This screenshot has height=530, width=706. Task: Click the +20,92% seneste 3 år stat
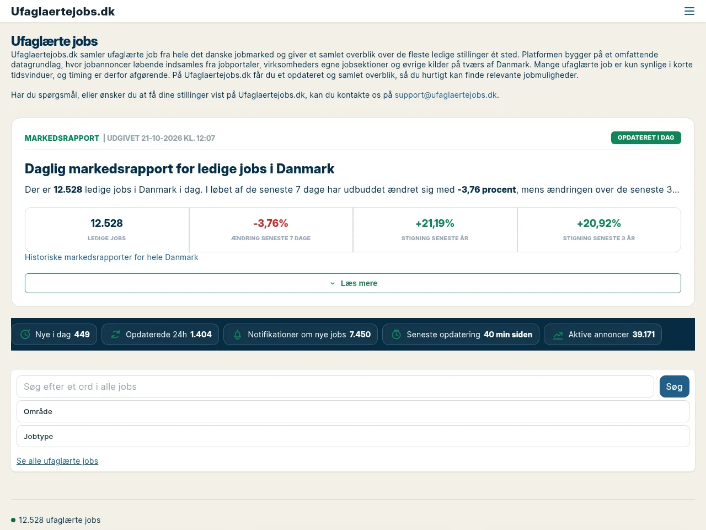point(599,230)
